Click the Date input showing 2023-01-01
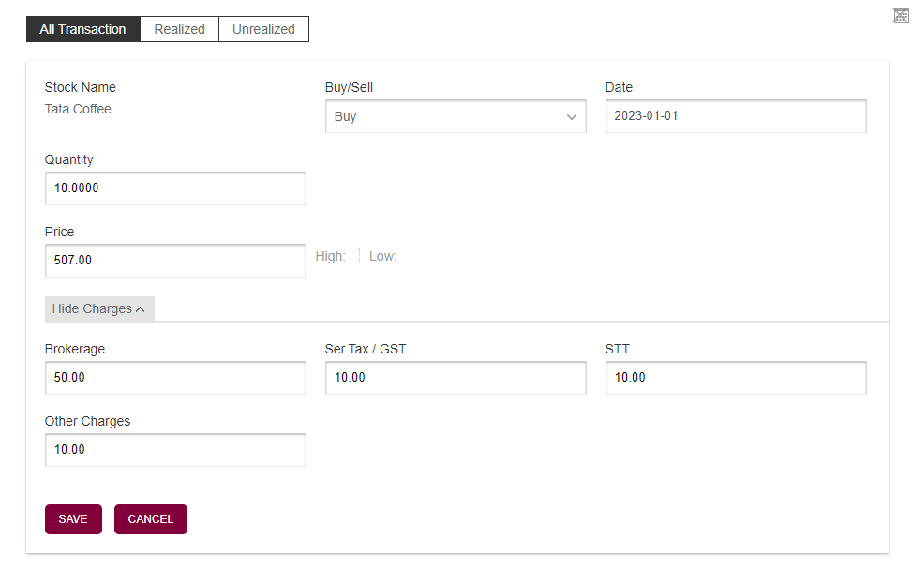The height and width of the screenshot is (570, 912). 736,116
